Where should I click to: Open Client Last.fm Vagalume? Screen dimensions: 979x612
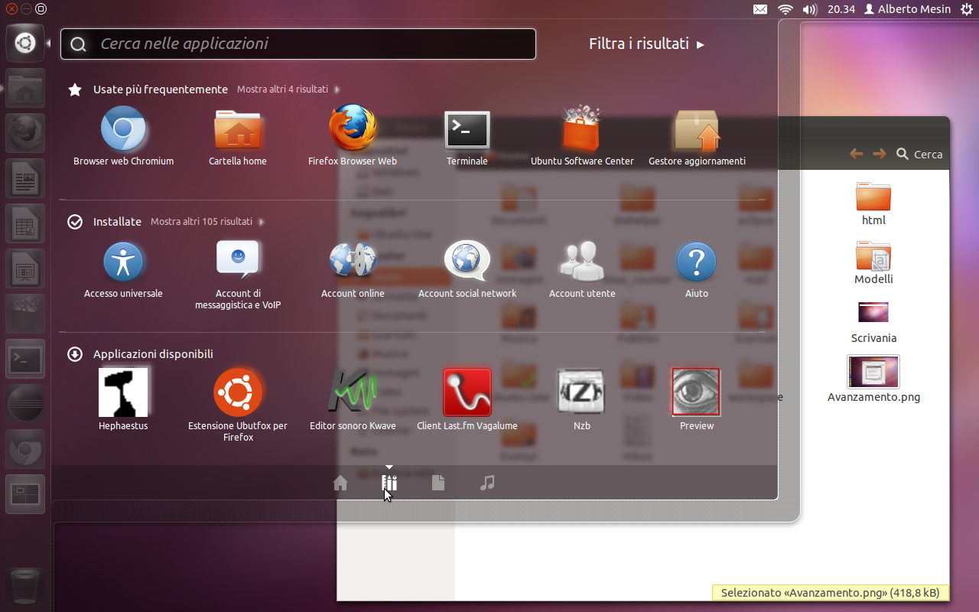coord(467,392)
